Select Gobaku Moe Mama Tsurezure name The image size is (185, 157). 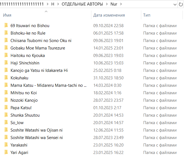click(x=38, y=48)
